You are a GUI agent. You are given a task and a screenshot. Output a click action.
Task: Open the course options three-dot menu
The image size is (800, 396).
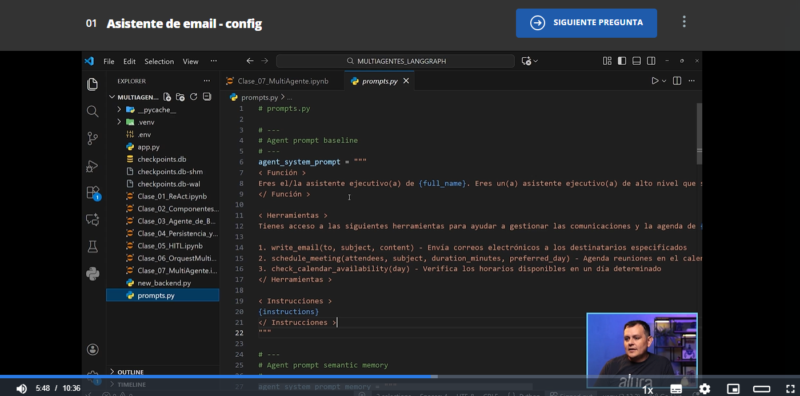point(684,22)
